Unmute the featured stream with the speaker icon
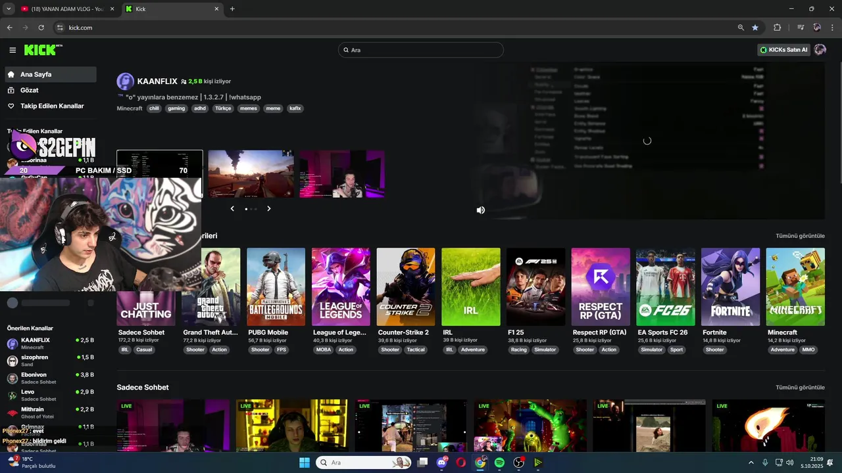 point(481,210)
